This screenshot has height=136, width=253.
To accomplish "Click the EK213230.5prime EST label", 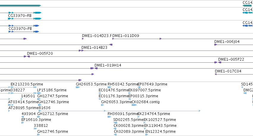I will 27,84.
